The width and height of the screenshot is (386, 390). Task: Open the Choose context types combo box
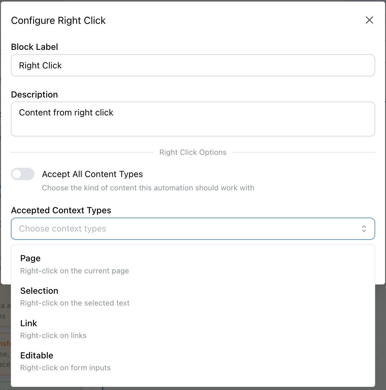point(186,229)
